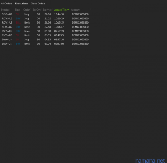
Task: Click the ExeQnt column header
Action: (x=36, y=10)
